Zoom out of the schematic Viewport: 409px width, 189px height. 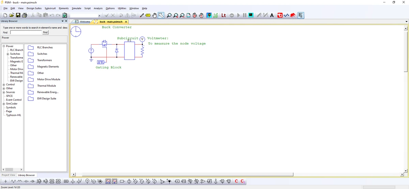[x=182, y=15]
